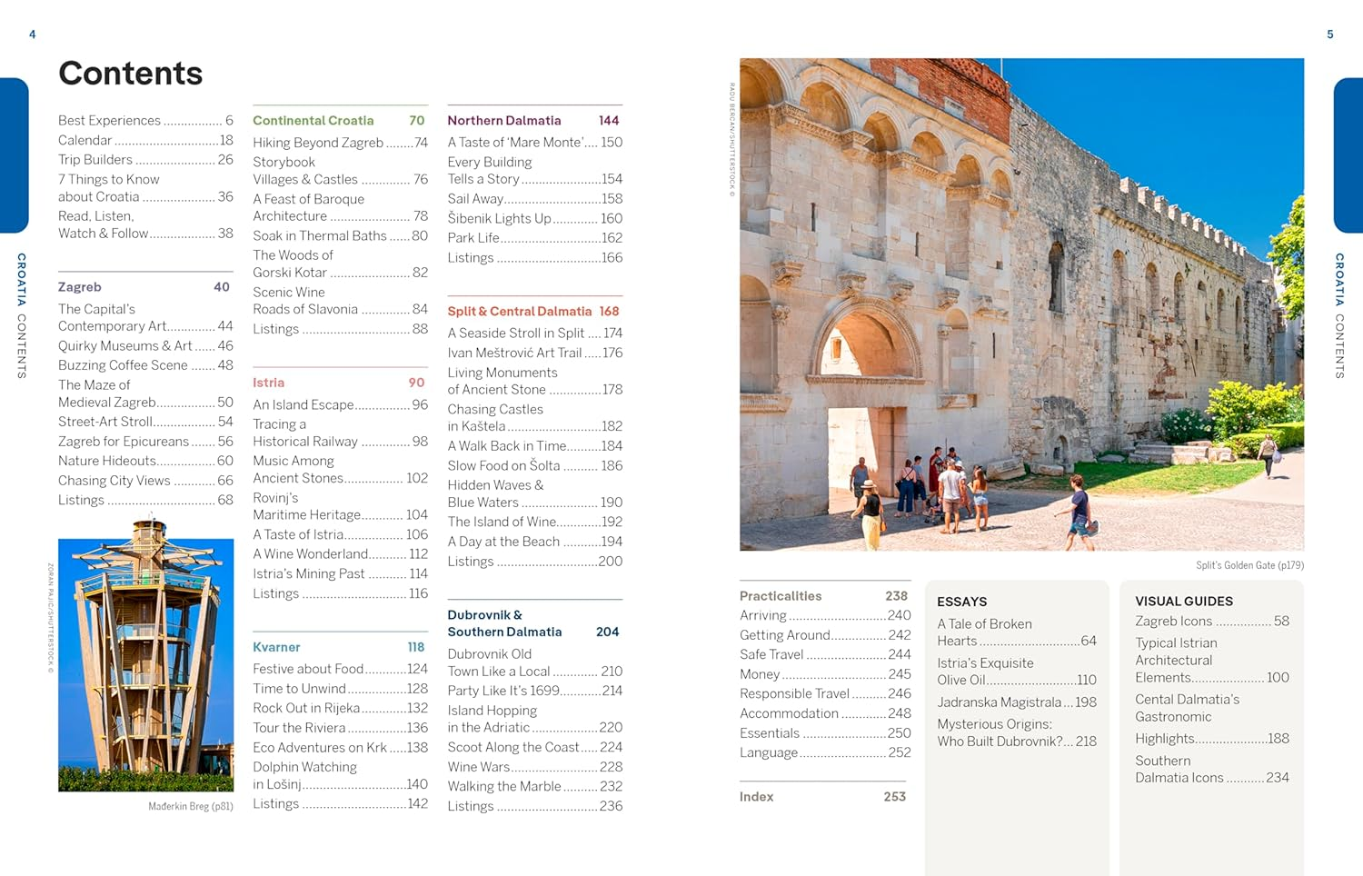
Task: Open A Taste of Istria entry
Action: pos(305,534)
